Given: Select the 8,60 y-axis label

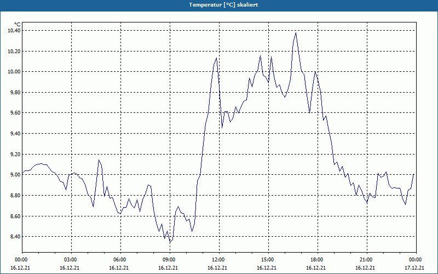Looking at the screenshot, I should 15,216.
